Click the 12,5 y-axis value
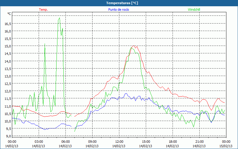The width and height of the screenshot is (238, 149). (8, 84)
